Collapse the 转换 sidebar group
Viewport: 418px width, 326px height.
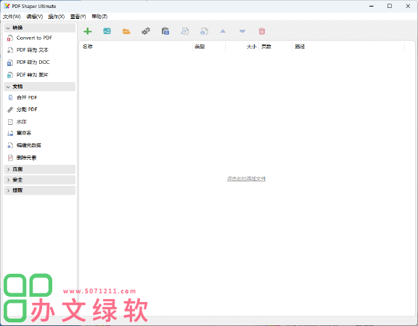(x=40, y=28)
